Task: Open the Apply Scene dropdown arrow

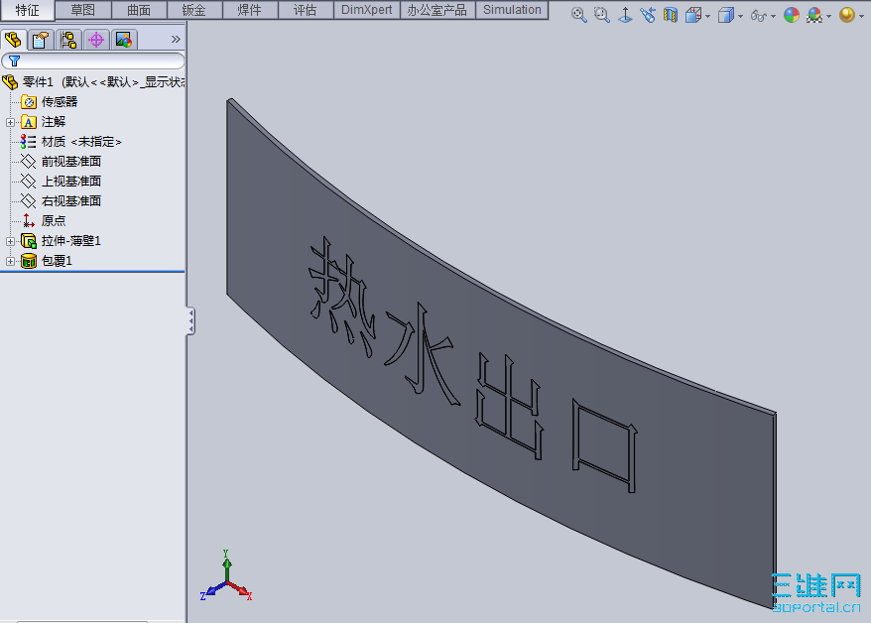Action: click(828, 16)
